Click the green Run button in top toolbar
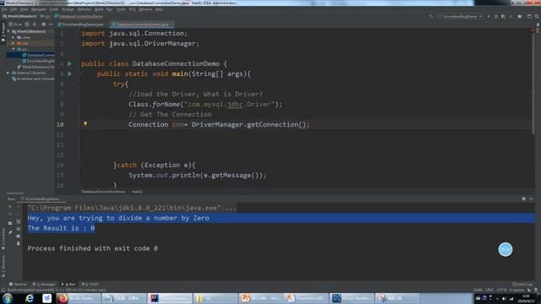This screenshot has height=304, width=541. click(489, 16)
